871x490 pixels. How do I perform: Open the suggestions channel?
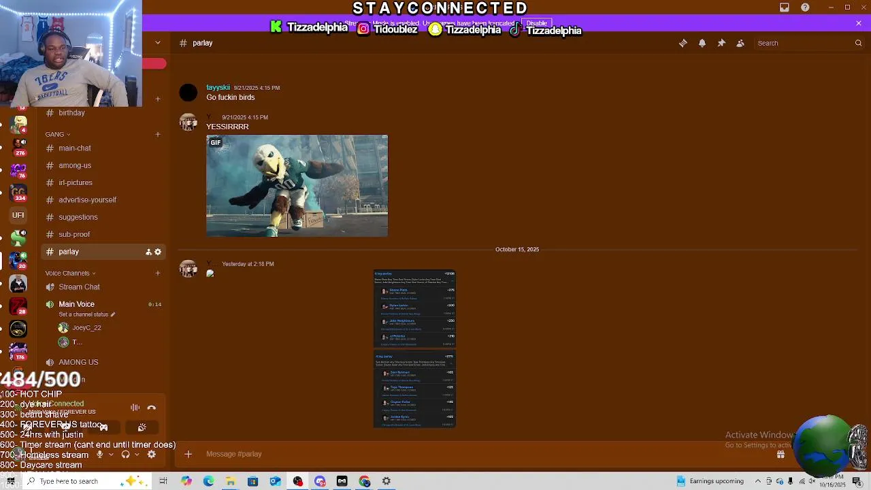[102, 217]
